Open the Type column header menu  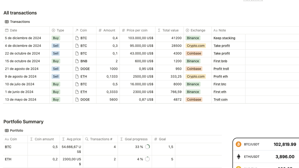tap(60, 30)
